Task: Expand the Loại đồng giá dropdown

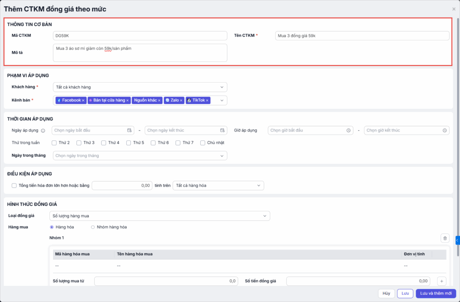Action: click(x=159, y=216)
